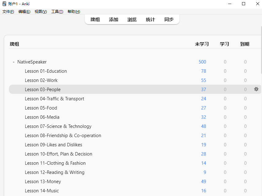The image size is (262, 196).
Task: Open Lesson 08-Friendship & Co-operation deck
Action: pos(63,136)
